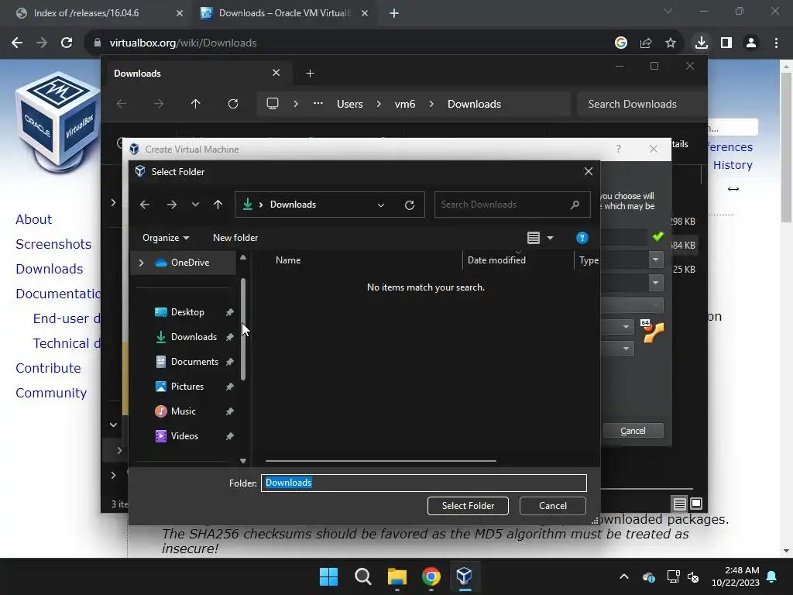Reload the VirtualBox page
This screenshot has width=793, height=595.
pos(67,43)
